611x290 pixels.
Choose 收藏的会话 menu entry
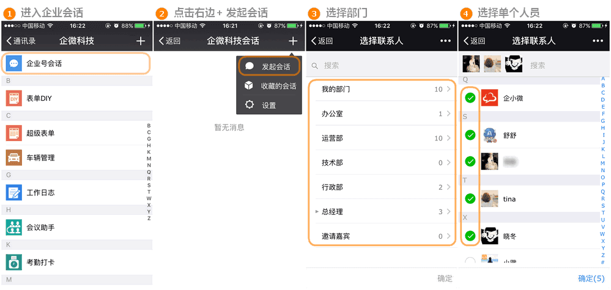269,86
